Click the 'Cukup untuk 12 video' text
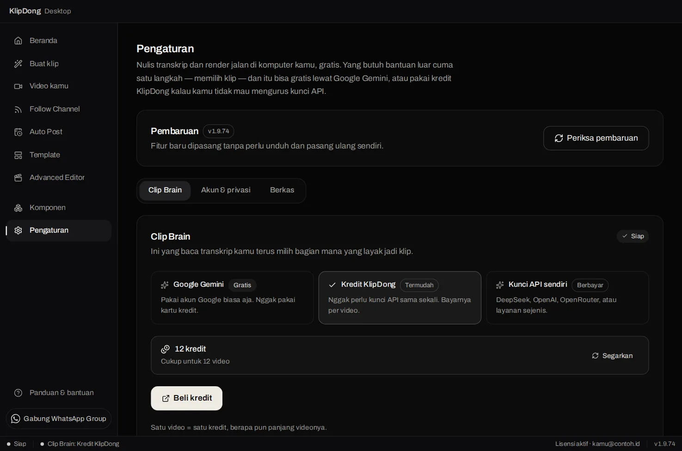The image size is (682, 451). pos(195,361)
